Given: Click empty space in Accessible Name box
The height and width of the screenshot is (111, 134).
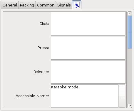Looking at the screenshot, I should 85,99.
